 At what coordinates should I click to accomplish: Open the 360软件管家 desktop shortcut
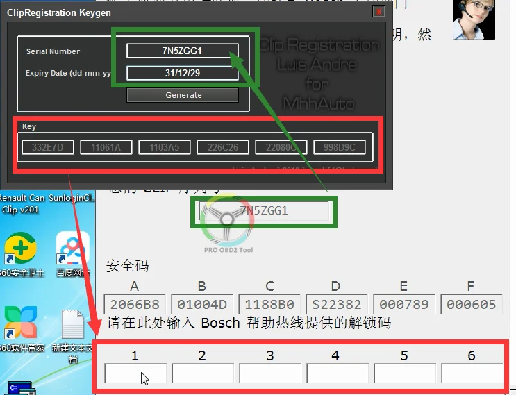pyautogui.click(x=20, y=328)
